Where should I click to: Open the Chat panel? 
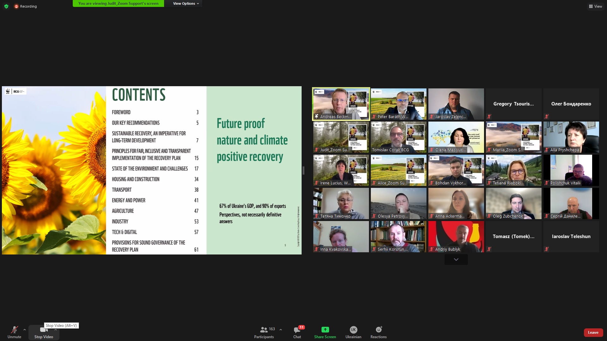pos(297,332)
